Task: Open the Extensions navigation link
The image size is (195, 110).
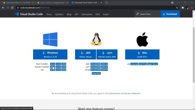Action: point(87,14)
